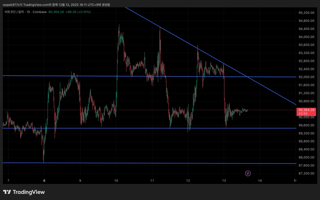Viewport: 320px width, 200px height.
Task: Click the 94,400.00 price axis label
Action: 306,29
